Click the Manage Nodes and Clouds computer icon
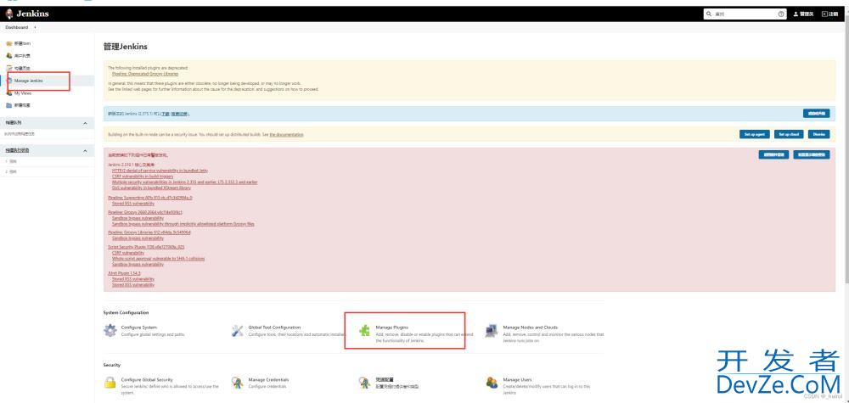The image size is (849, 403). [x=492, y=331]
